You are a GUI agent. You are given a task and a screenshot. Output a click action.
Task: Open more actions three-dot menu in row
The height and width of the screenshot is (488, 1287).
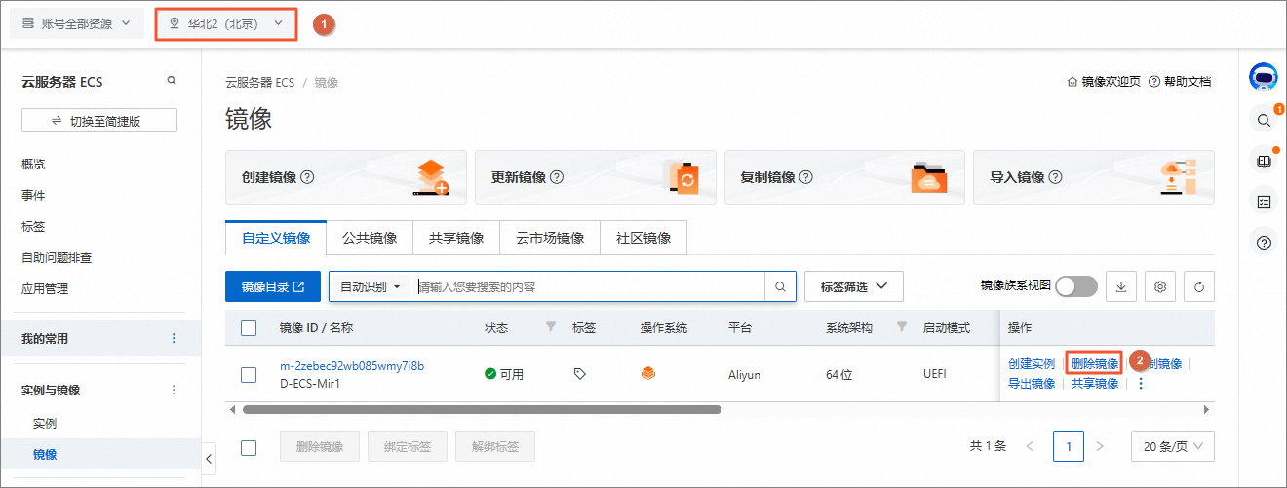[x=1141, y=384]
